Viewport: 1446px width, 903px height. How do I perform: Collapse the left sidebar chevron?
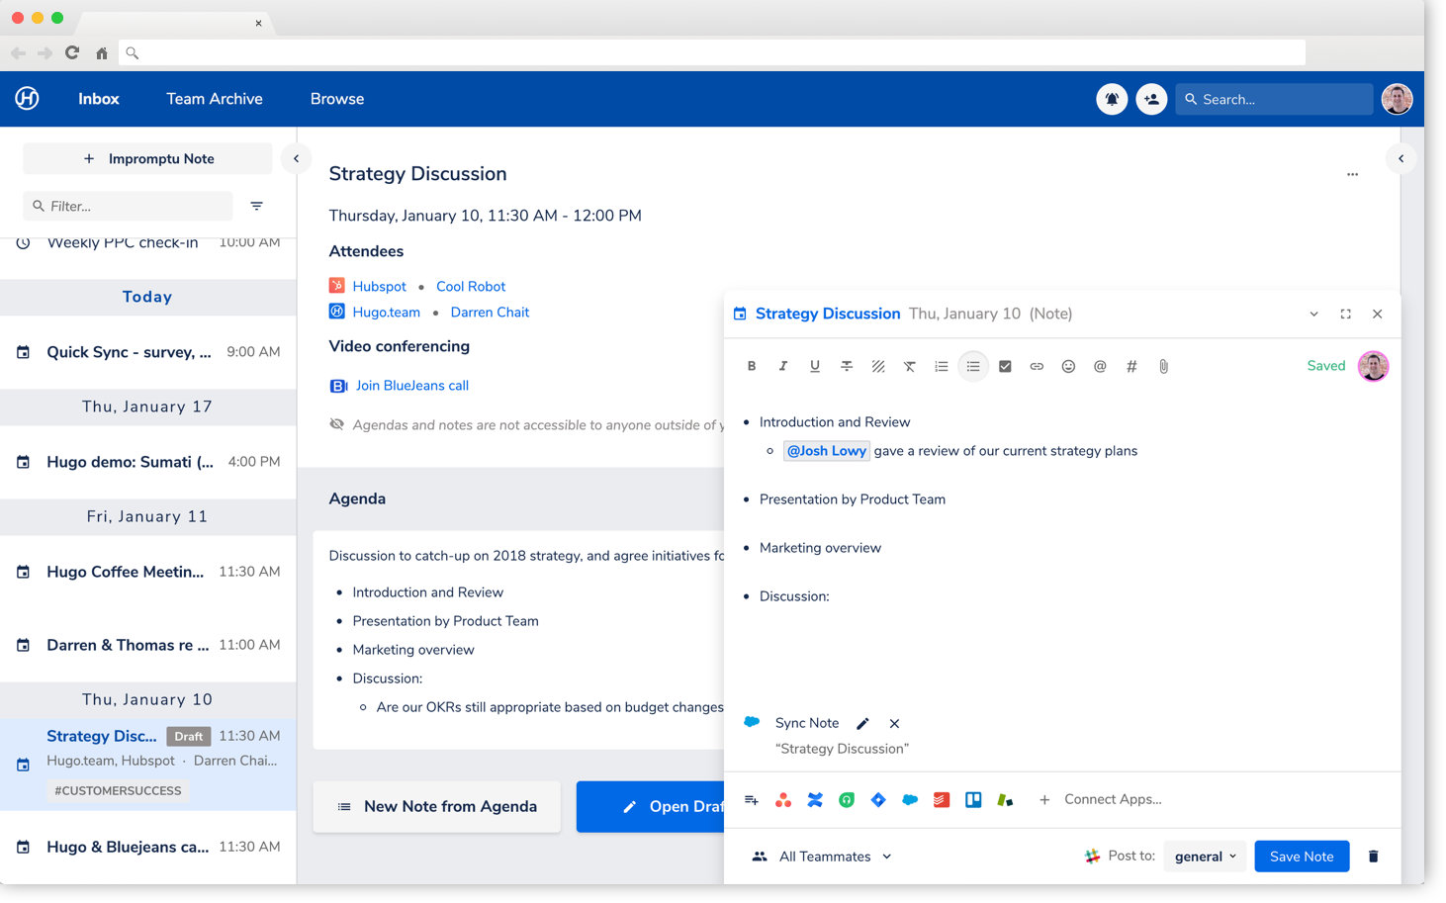[296, 158]
